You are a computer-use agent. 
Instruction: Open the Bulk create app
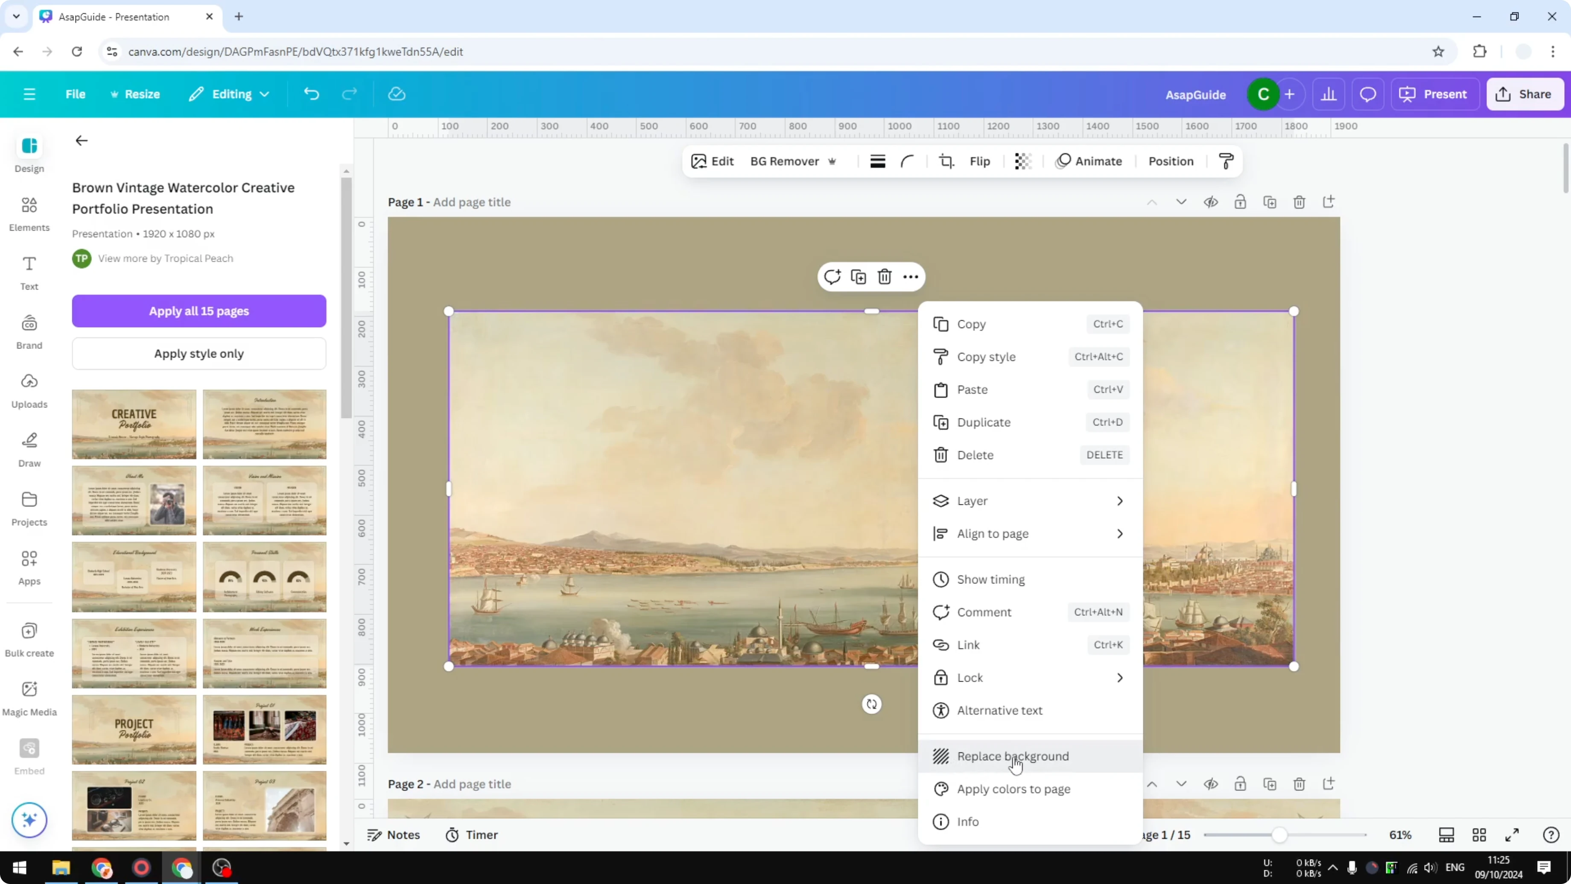tap(29, 639)
